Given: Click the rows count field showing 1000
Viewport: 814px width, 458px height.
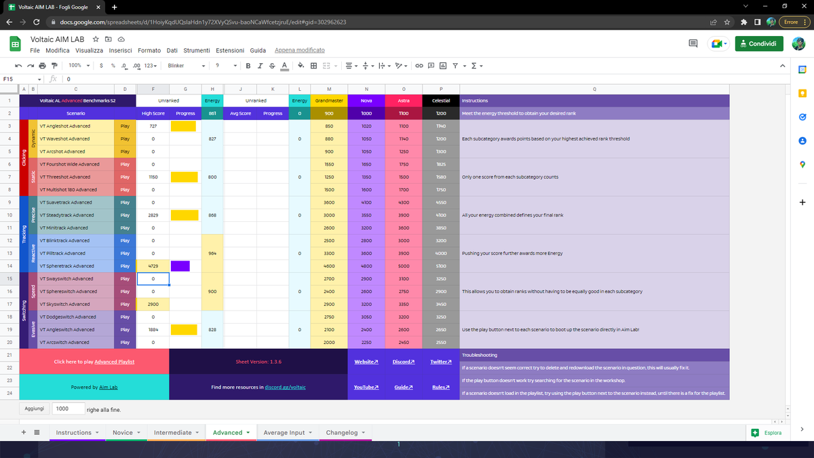Looking at the screenshot, I should coord(67,408).
